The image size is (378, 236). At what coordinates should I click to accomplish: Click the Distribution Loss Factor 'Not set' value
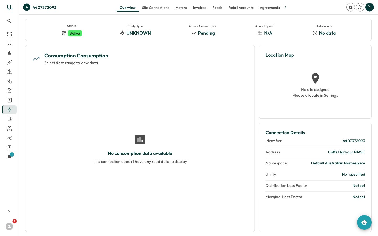coord(359,186)
